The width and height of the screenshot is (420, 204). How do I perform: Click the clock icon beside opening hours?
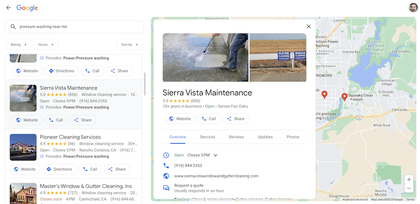tap(166, 155)
